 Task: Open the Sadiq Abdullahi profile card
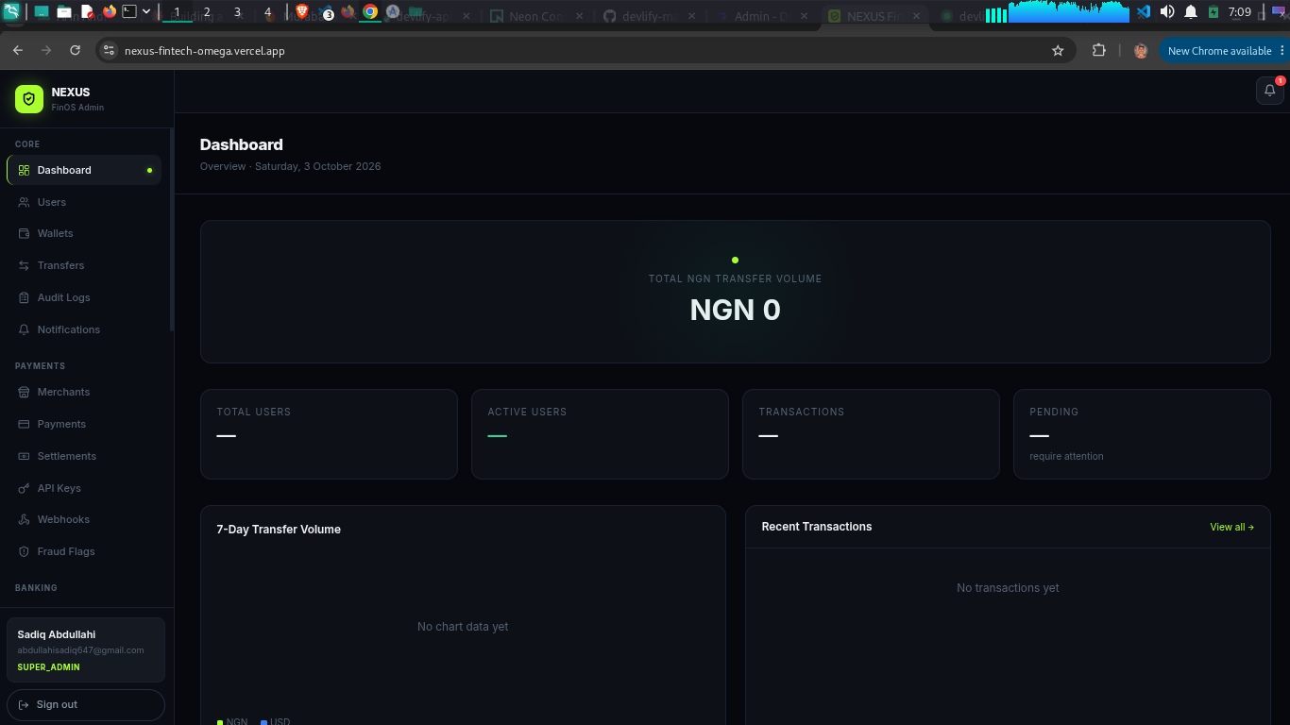coord(86,649)
